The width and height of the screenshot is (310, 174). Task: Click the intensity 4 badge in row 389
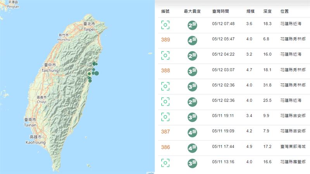pyautogui.click(x=192, y=41)
